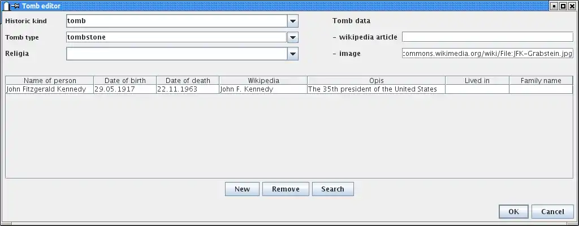Screen dimensions: 579x226
Task: Expand the Tomb type dropdown arrow
Action: point(292,37)
